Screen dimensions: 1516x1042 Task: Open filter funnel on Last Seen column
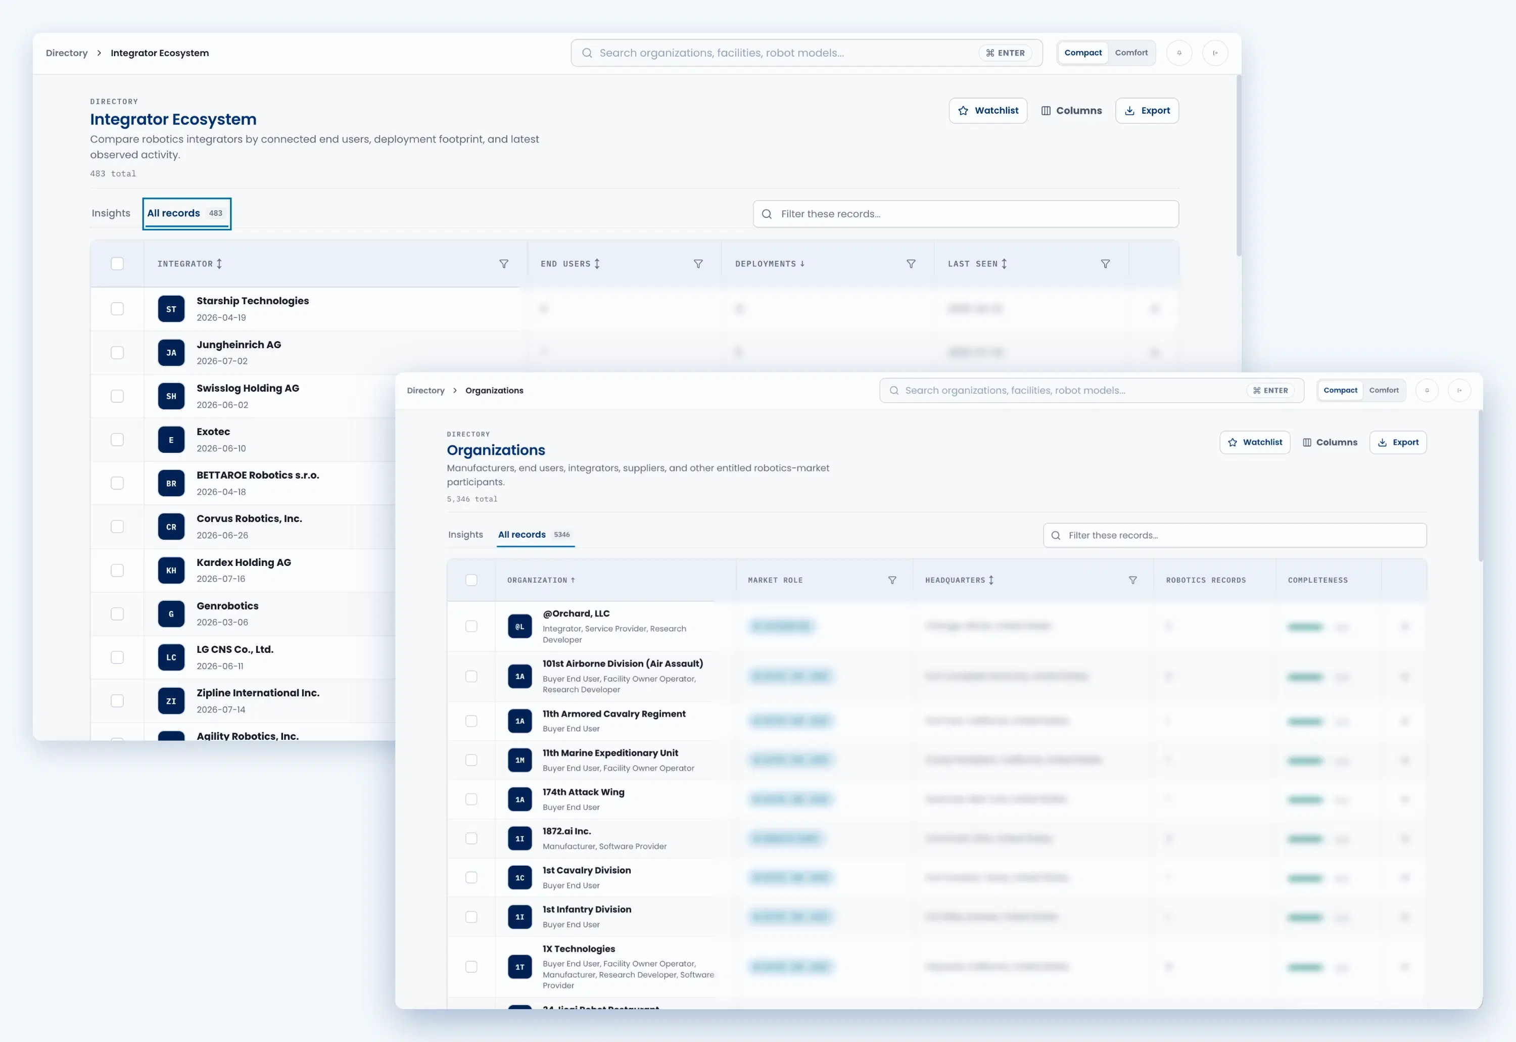1105,264
